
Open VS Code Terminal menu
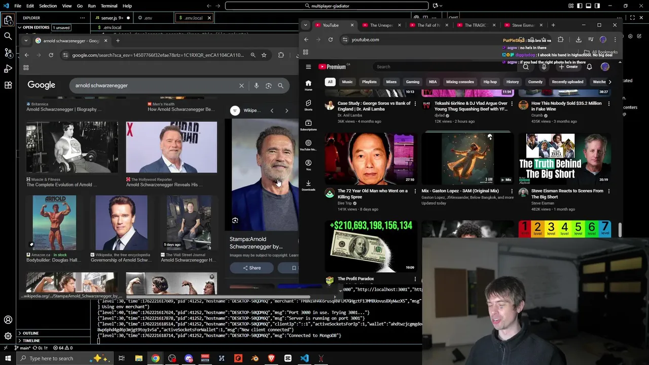(x=109, y=6)
